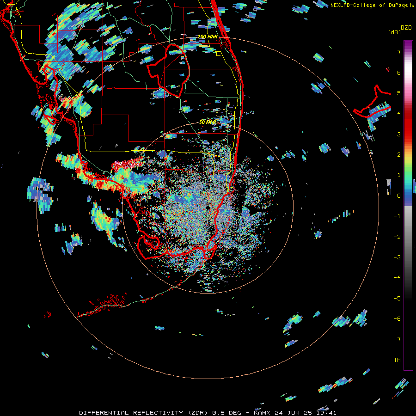The width and height of the screenshot is (416, 416).
Task: Click the 3 value on the color scale
Action: click(x=399, y=134)
